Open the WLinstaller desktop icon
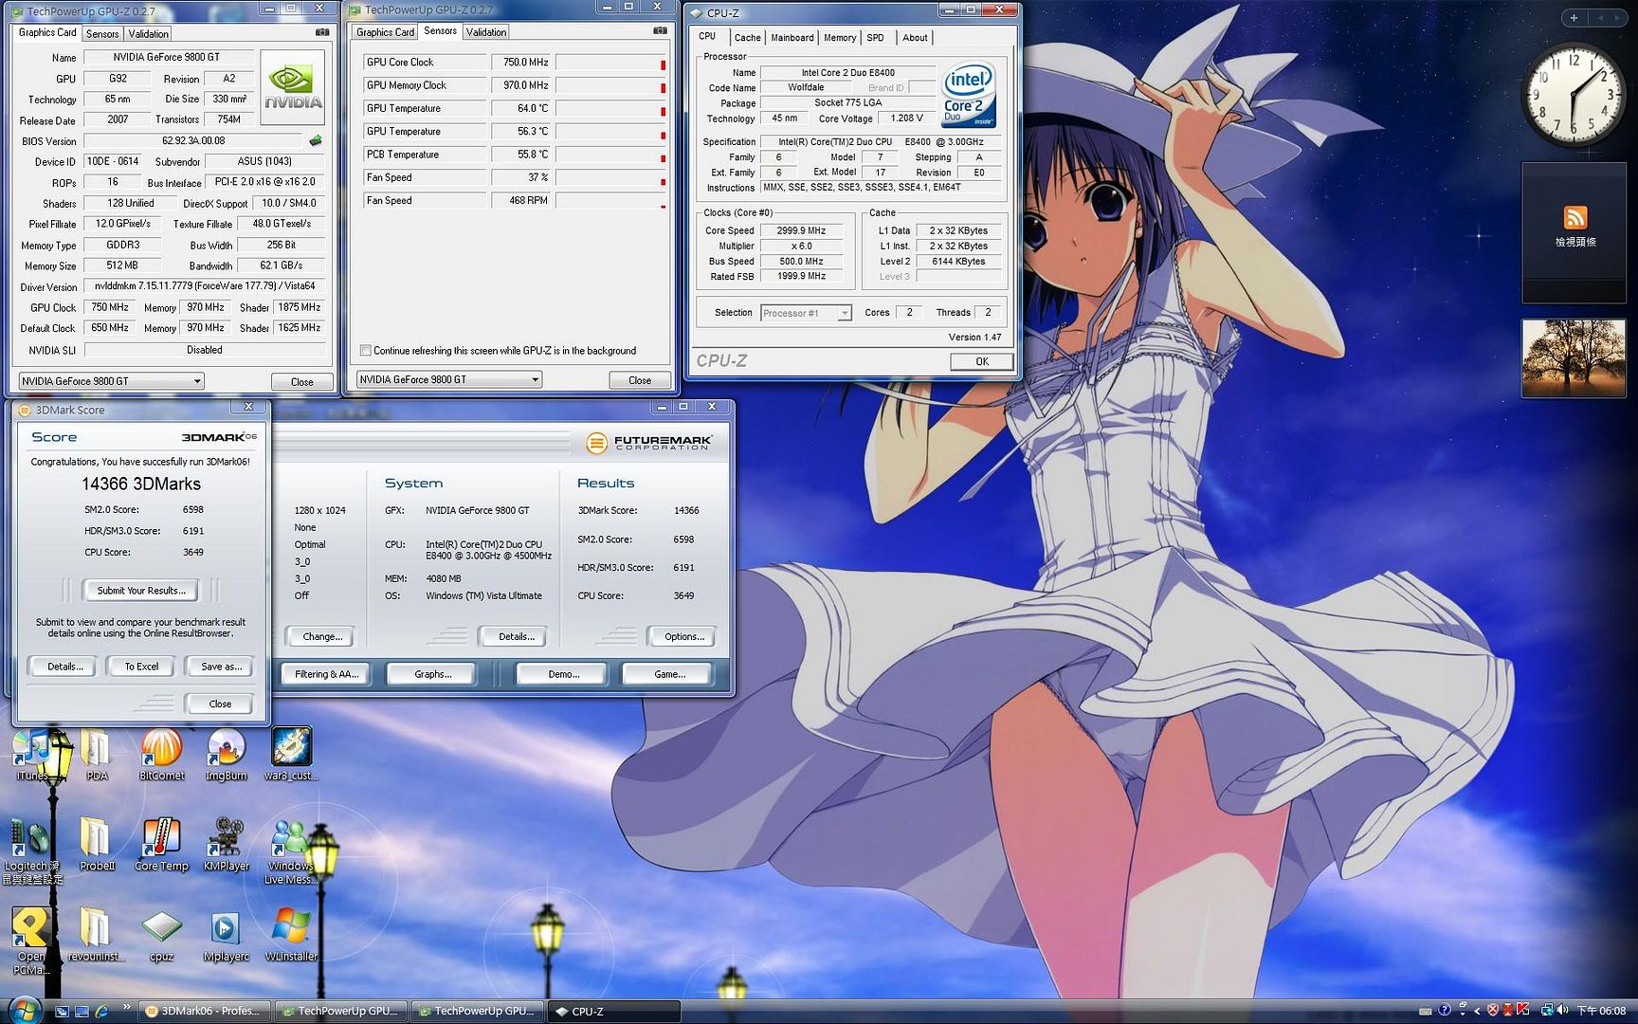 pos(290,934)
